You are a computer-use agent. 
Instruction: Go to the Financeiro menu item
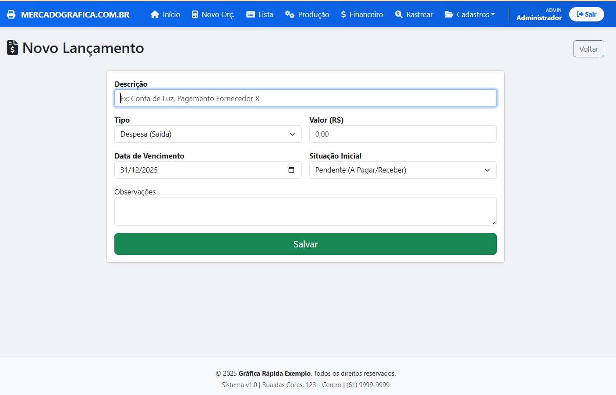pos(362,14)
